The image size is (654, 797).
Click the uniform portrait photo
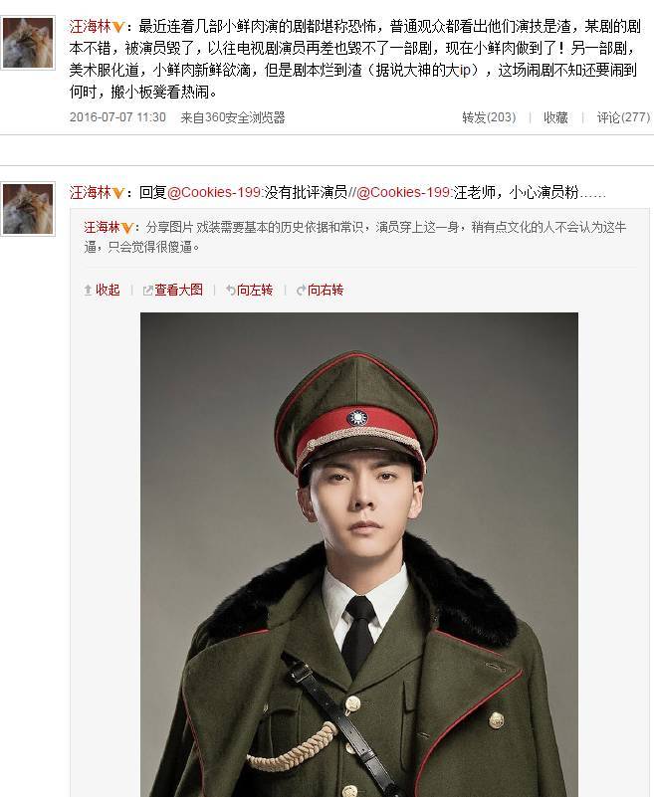click(x=359, y=554)
